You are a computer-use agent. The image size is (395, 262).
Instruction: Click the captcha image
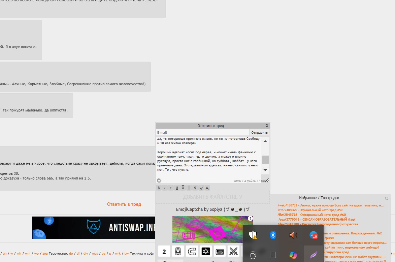212,229
